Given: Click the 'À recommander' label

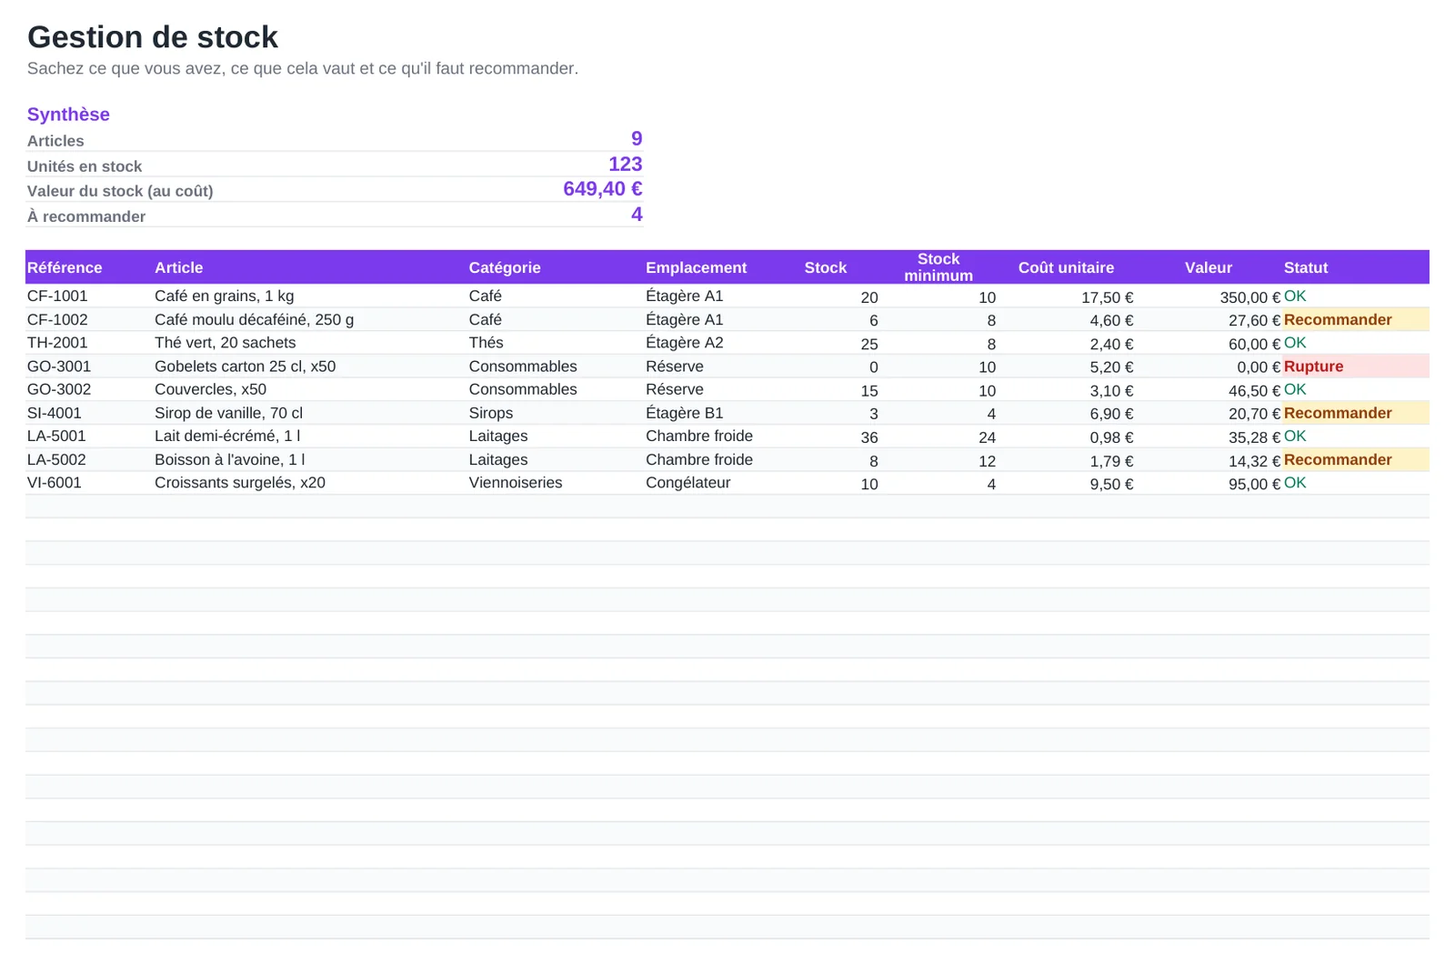Looking at the screenshot, I should [x=86, y=216].
